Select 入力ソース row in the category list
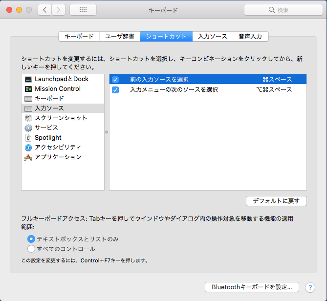The width and height of the screenshot is (327, 301). tap(63, 108)
